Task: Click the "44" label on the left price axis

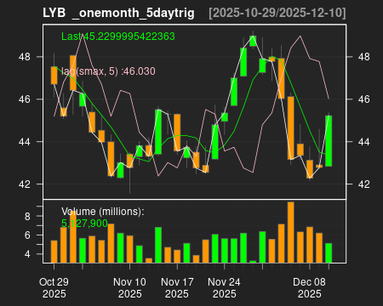Action: (x=25, y=142)
